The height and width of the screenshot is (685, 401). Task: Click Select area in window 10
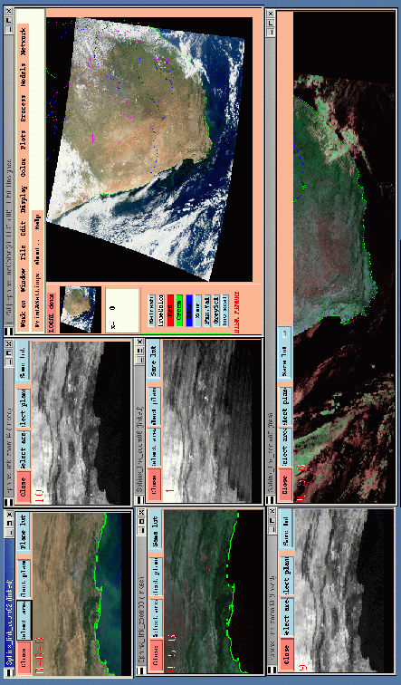(24, 450)
